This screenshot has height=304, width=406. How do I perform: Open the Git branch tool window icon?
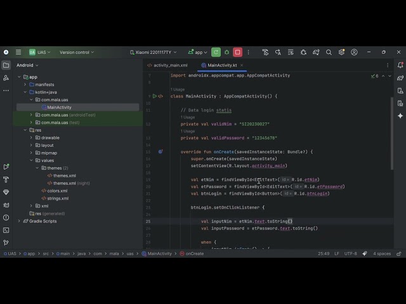[x=6, y=243]
